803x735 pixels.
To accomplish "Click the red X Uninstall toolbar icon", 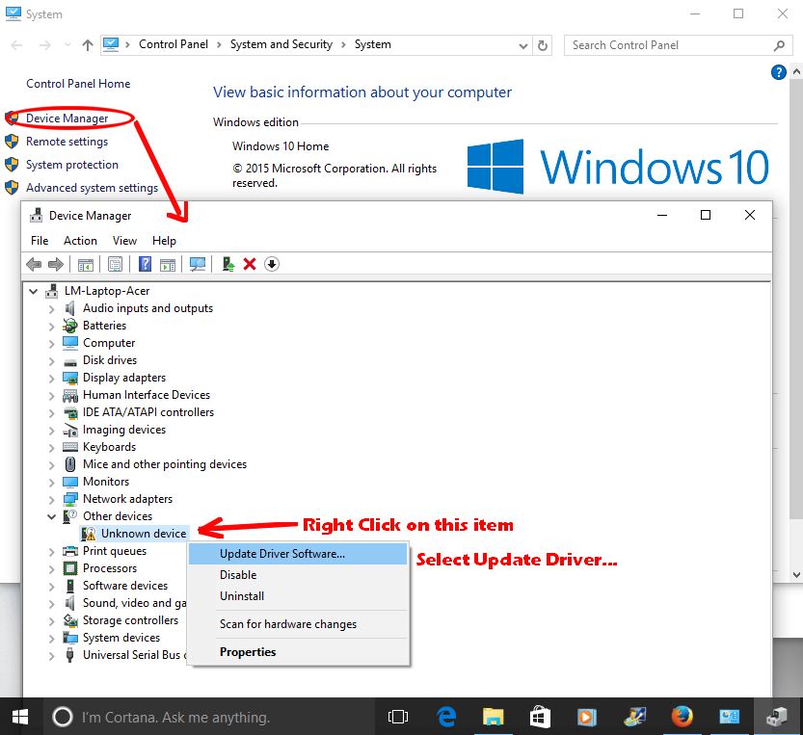I will point(250,264).
